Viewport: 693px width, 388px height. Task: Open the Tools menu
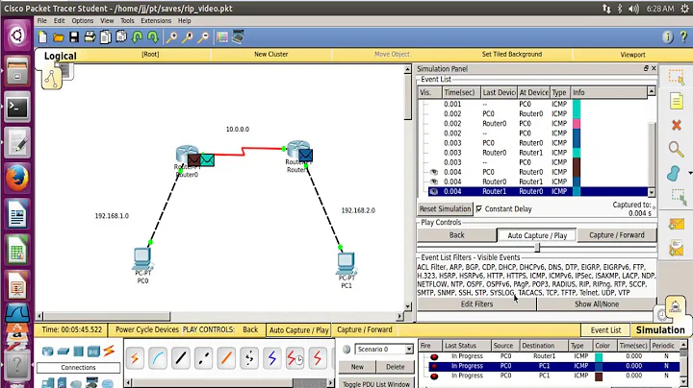point(127,21)
